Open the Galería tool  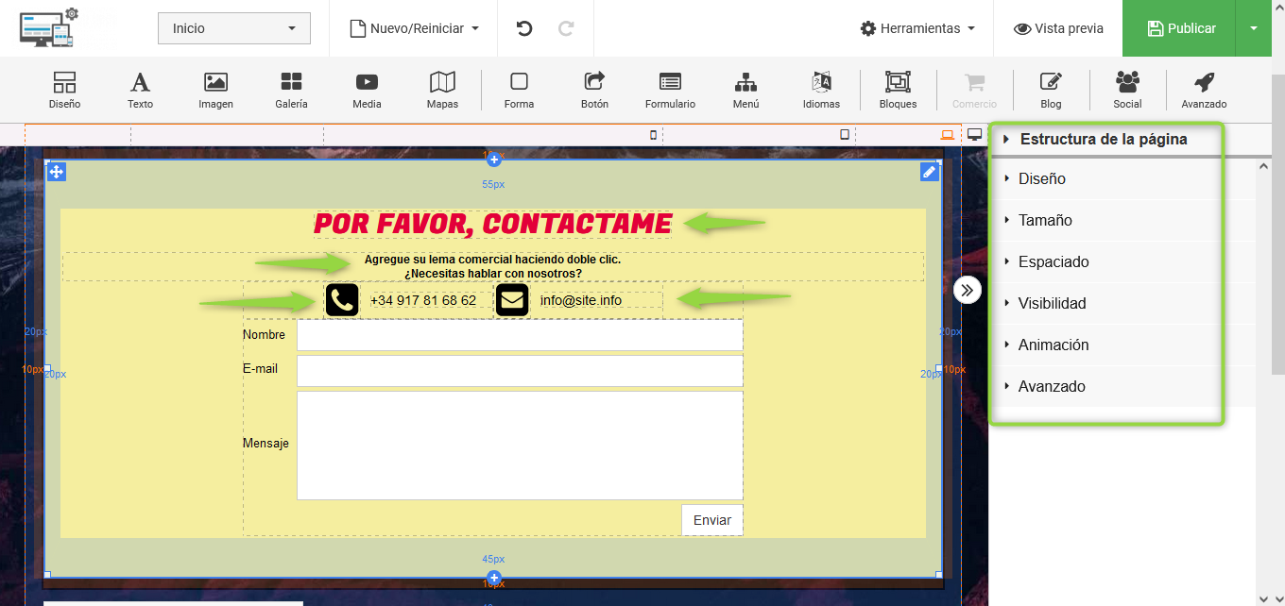click(x=291, y=91)
